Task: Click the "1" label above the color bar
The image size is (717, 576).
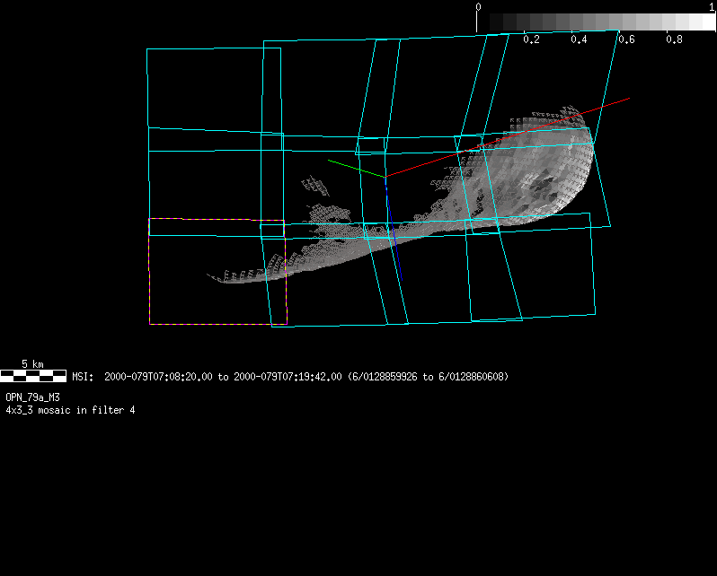Action: pyautogui.click(x=713, y=6)
